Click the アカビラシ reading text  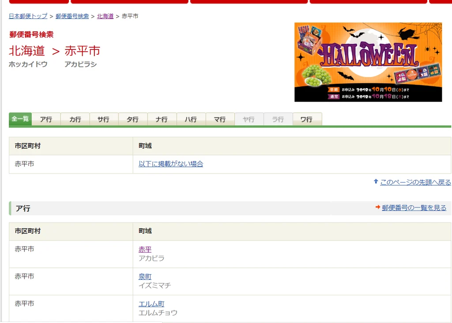[x=81, y=64]
